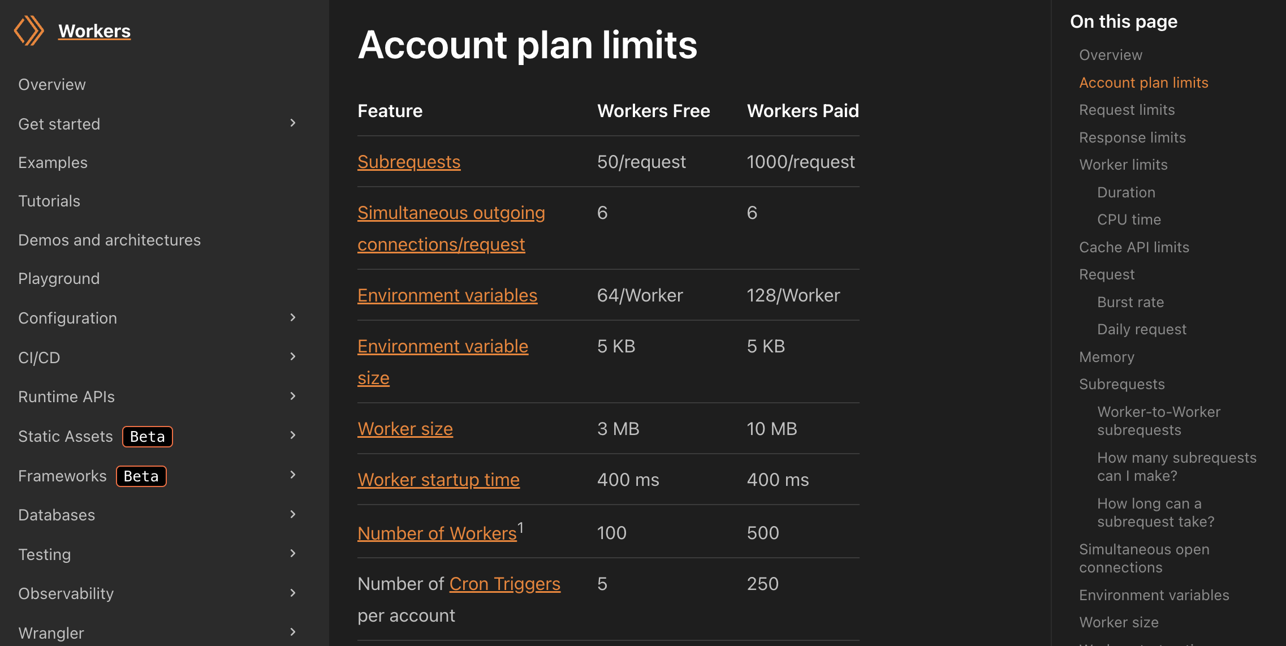This screenshot has height=646, width=1286.
Task: Expand the CI/CD section arrow
Action: coord(292,357)
